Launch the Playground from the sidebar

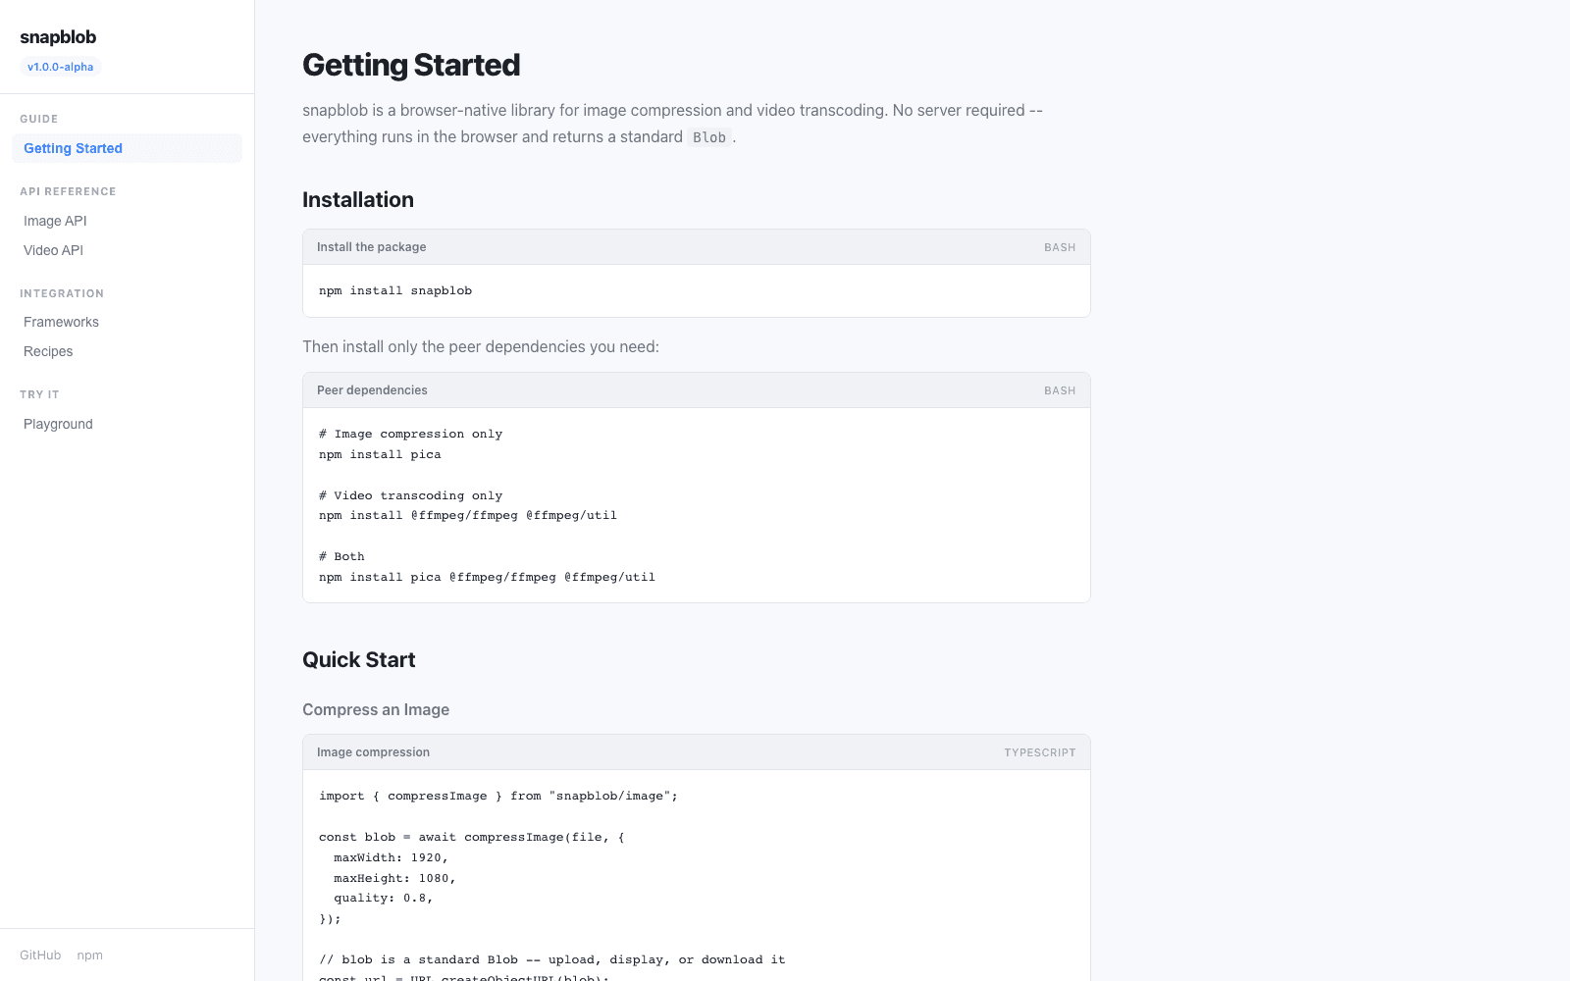(x=58, y=424)
